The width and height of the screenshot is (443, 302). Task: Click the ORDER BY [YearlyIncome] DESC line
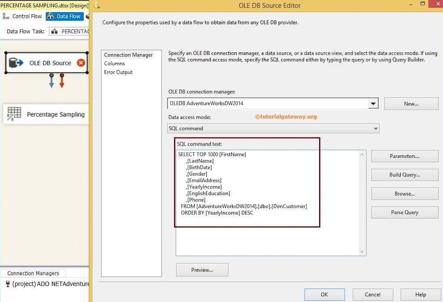coord(217,213)
